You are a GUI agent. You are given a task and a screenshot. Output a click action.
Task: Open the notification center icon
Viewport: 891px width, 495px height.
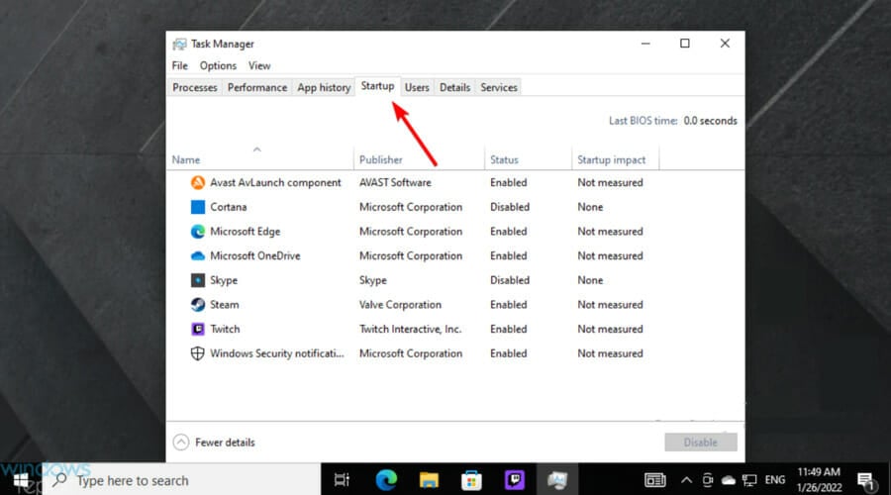tap(866, 481)
